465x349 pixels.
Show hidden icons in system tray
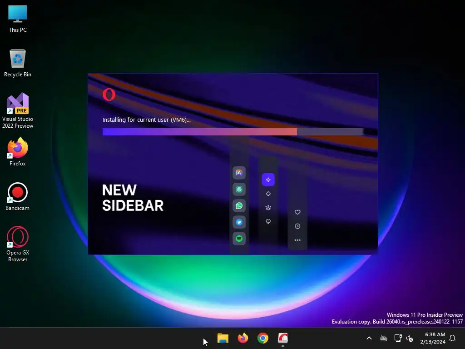pos(369,338)
